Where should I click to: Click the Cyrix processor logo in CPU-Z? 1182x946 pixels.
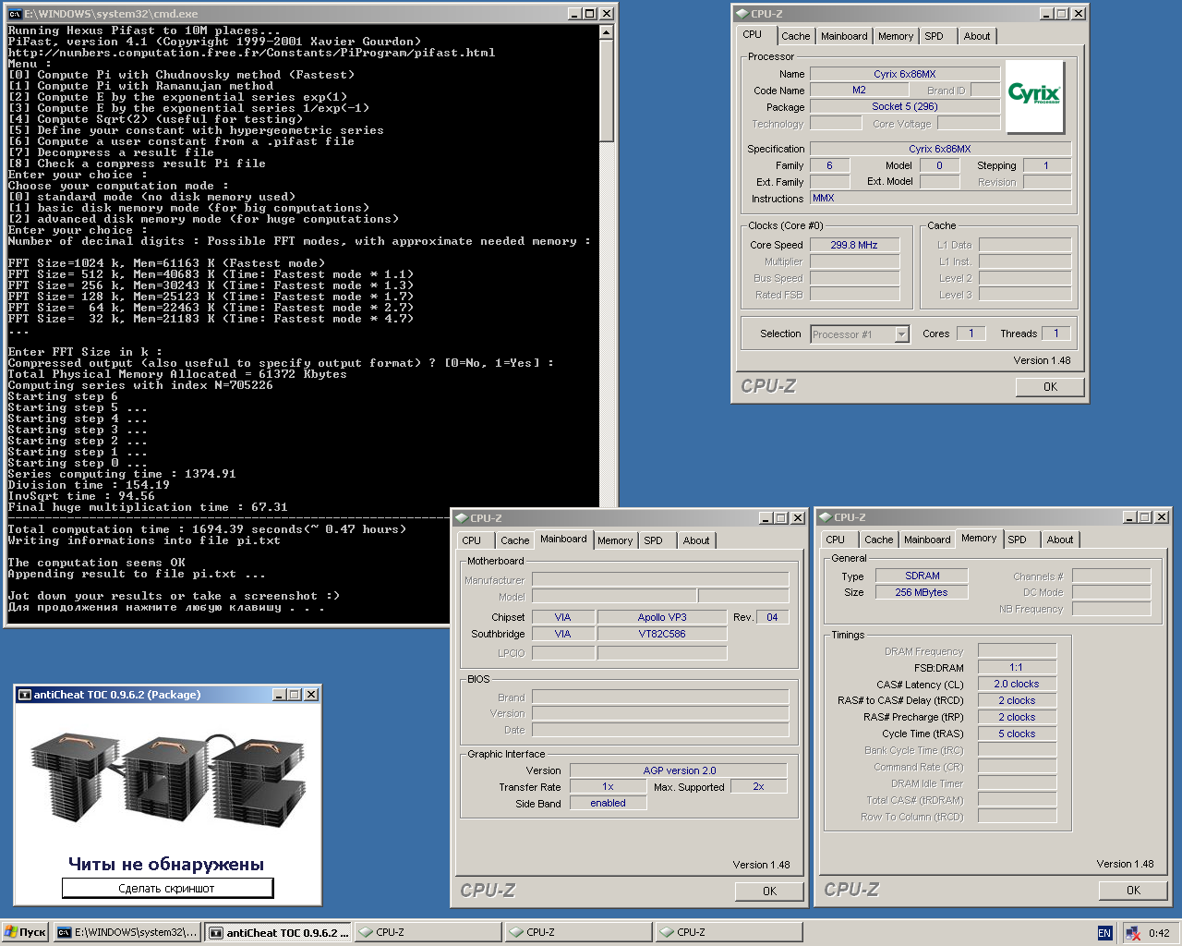point(1034,97)
